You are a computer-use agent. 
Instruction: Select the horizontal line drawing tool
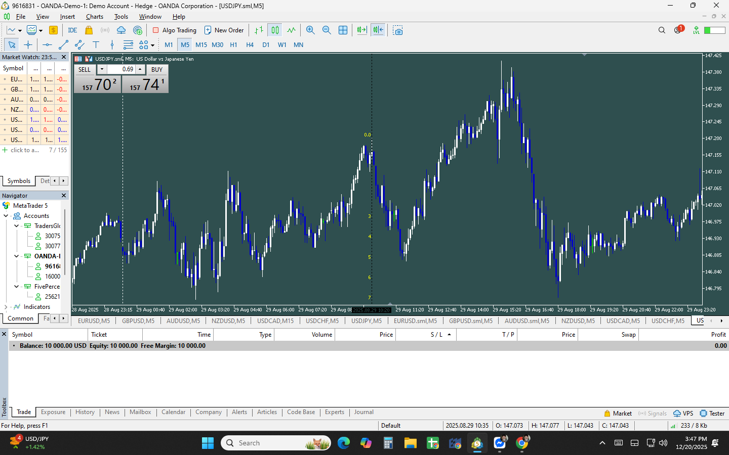[47, 45]
